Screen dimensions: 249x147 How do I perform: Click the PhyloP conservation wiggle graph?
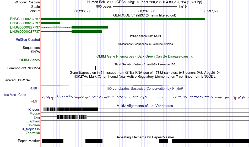point(145,97)
